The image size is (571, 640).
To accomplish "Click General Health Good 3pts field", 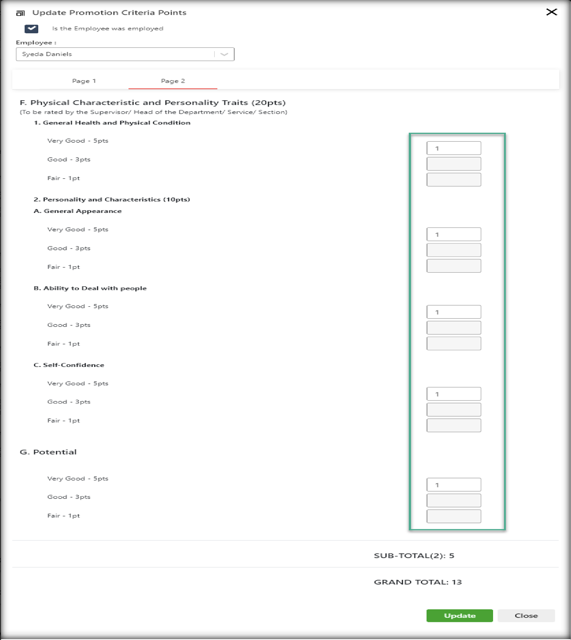I will click(453, 164).
